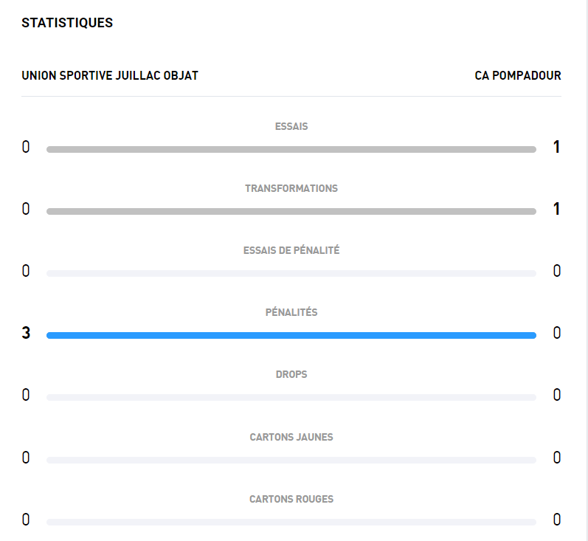
Task: Click the empty Drops progress bar
Action: pyautogui.click(x=291, y=397)
